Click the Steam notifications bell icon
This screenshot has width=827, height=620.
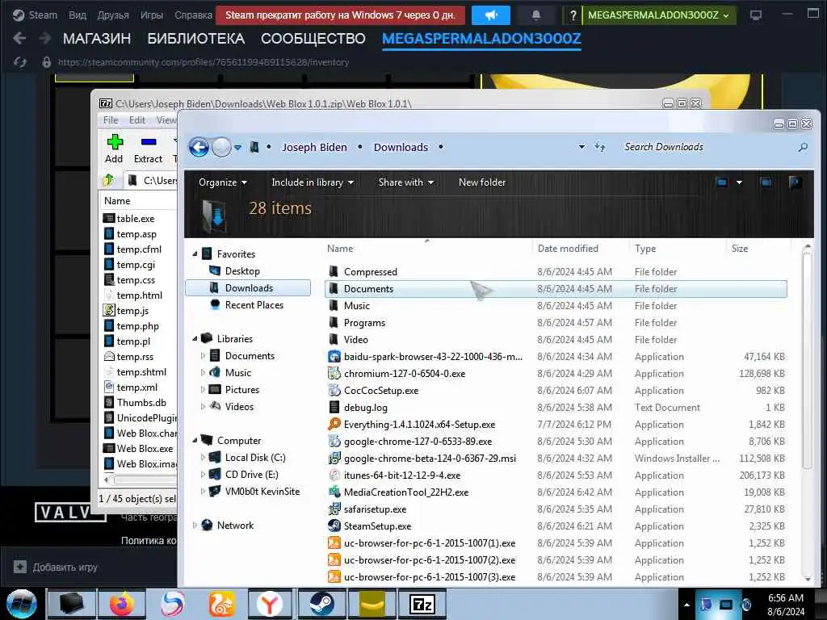(x=536, y=15)
